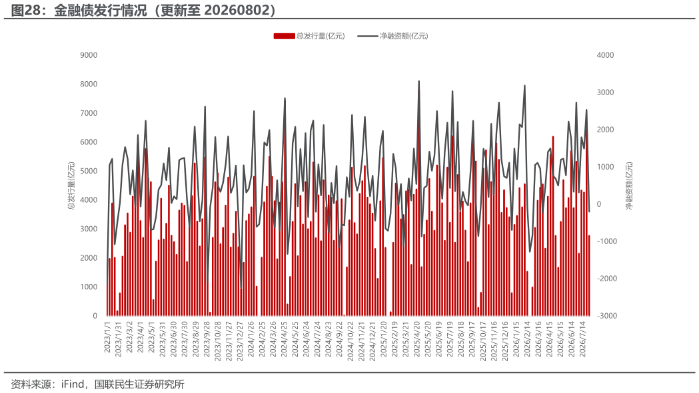Select the red 总发行量 legend swatch

click(284, 36)
